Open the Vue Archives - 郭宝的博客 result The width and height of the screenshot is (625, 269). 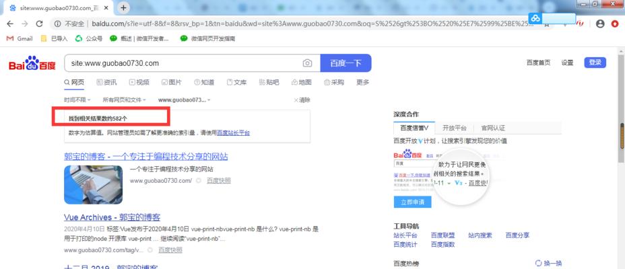[112, 218]
